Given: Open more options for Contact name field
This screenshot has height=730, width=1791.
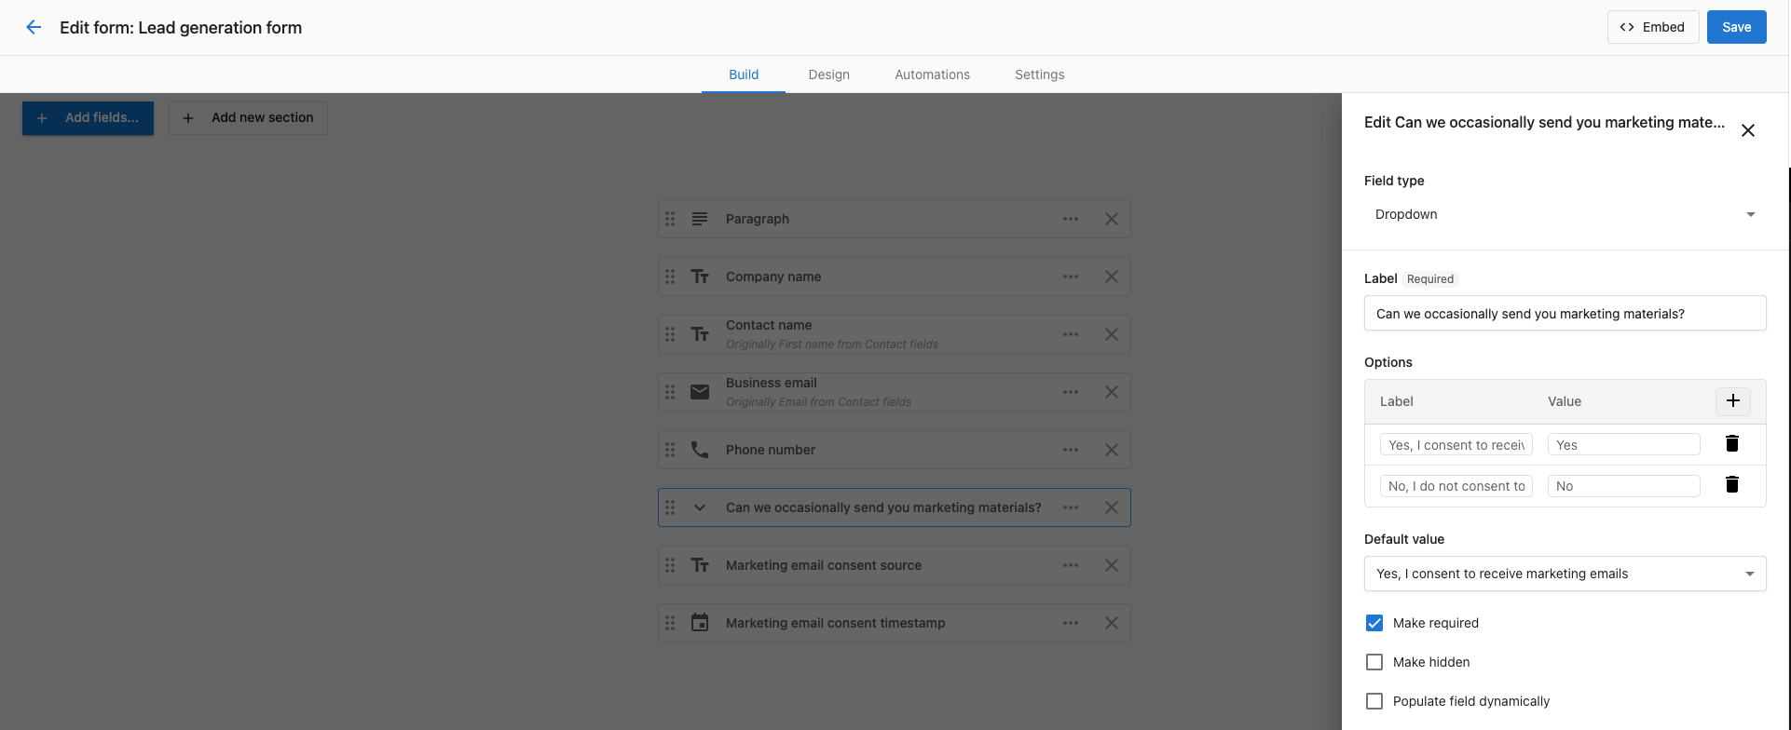Looking at the screenshot, I should (1071, 334).
